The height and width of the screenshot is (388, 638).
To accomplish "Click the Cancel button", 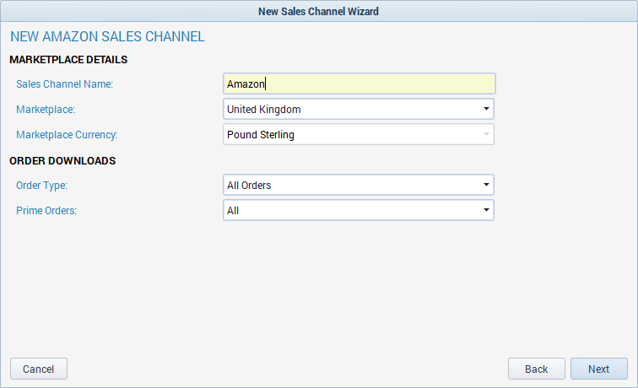I will pos(39,369).
